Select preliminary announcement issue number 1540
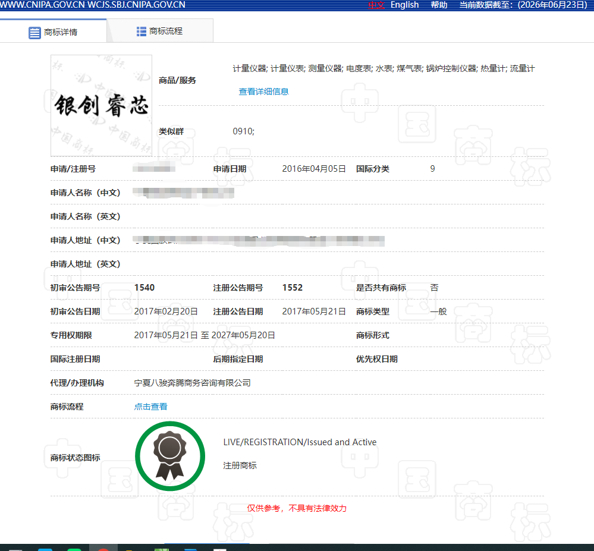Image resolution: width=594 pixels, height=551 pixels. coord(144,288)
